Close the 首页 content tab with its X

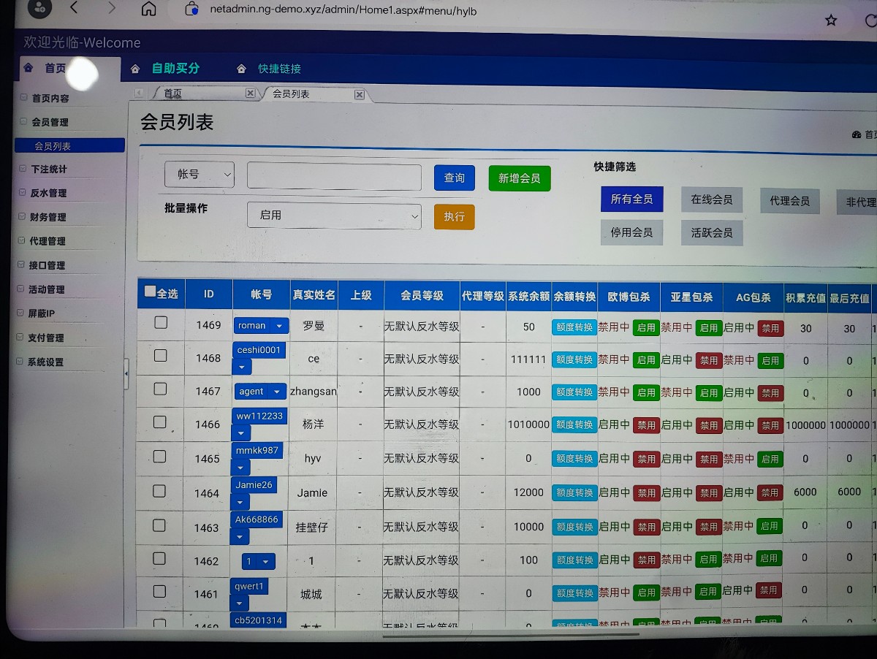coord(250,94)
